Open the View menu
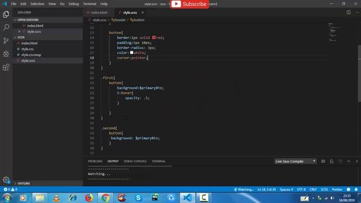The width and height of the screenshot is (361, 203). coord(52,4)
